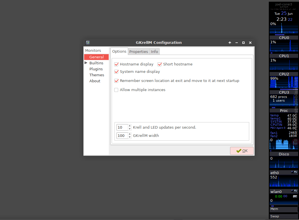Open the Info tab
This screenshot has width=299, height=220.
pyautogui.click(x=154, y=52)
